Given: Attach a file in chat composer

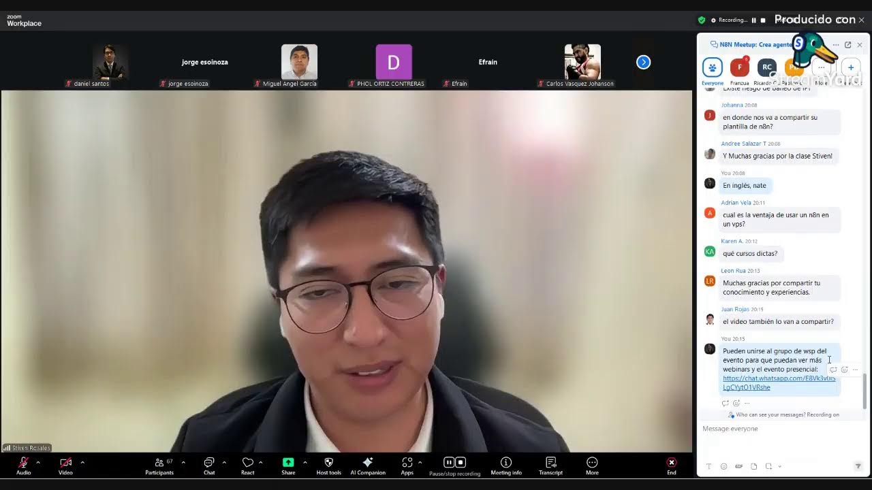Looking at the screenshot, I should (x=753, y=466).
